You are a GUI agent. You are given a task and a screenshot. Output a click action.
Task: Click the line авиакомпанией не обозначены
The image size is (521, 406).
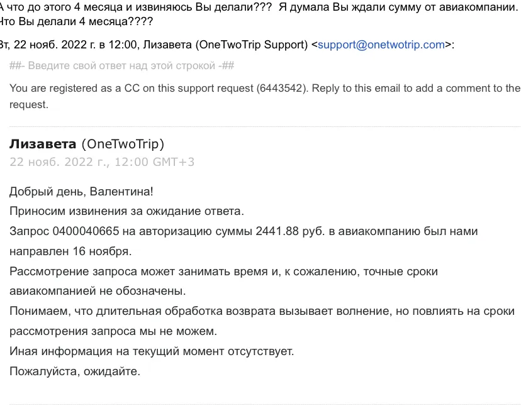coord(98,291)
